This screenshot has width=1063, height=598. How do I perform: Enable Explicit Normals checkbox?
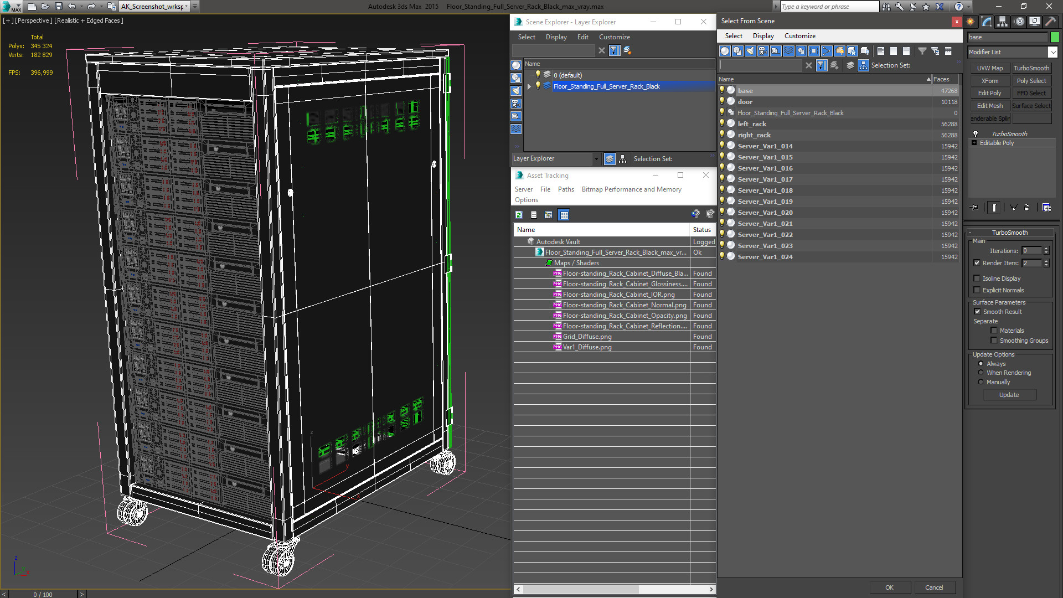point(977,290)
